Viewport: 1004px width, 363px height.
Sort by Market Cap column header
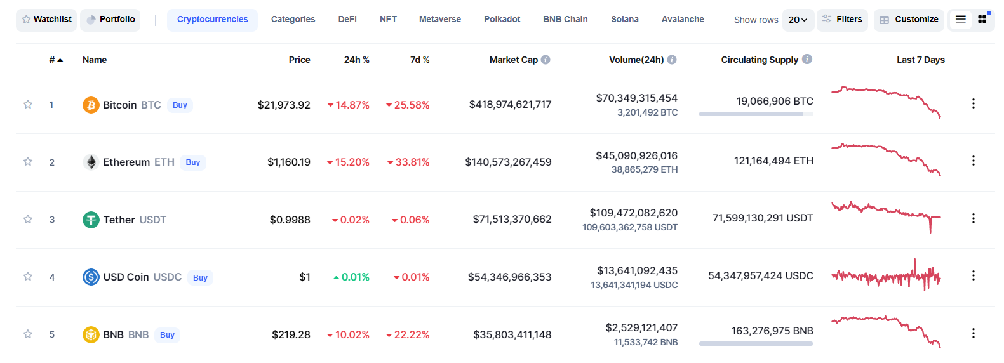[513, 60]
